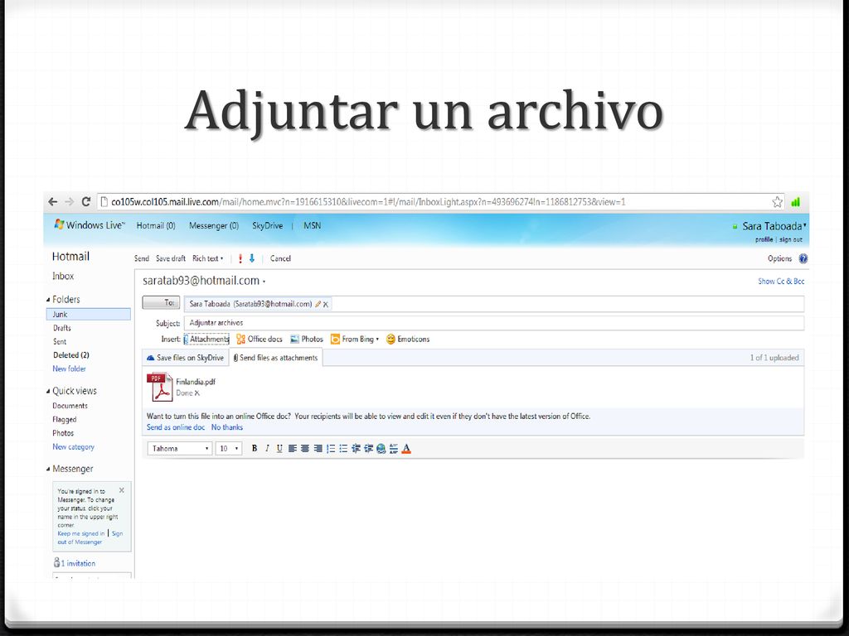Increase the text indent

click(369, 448)
